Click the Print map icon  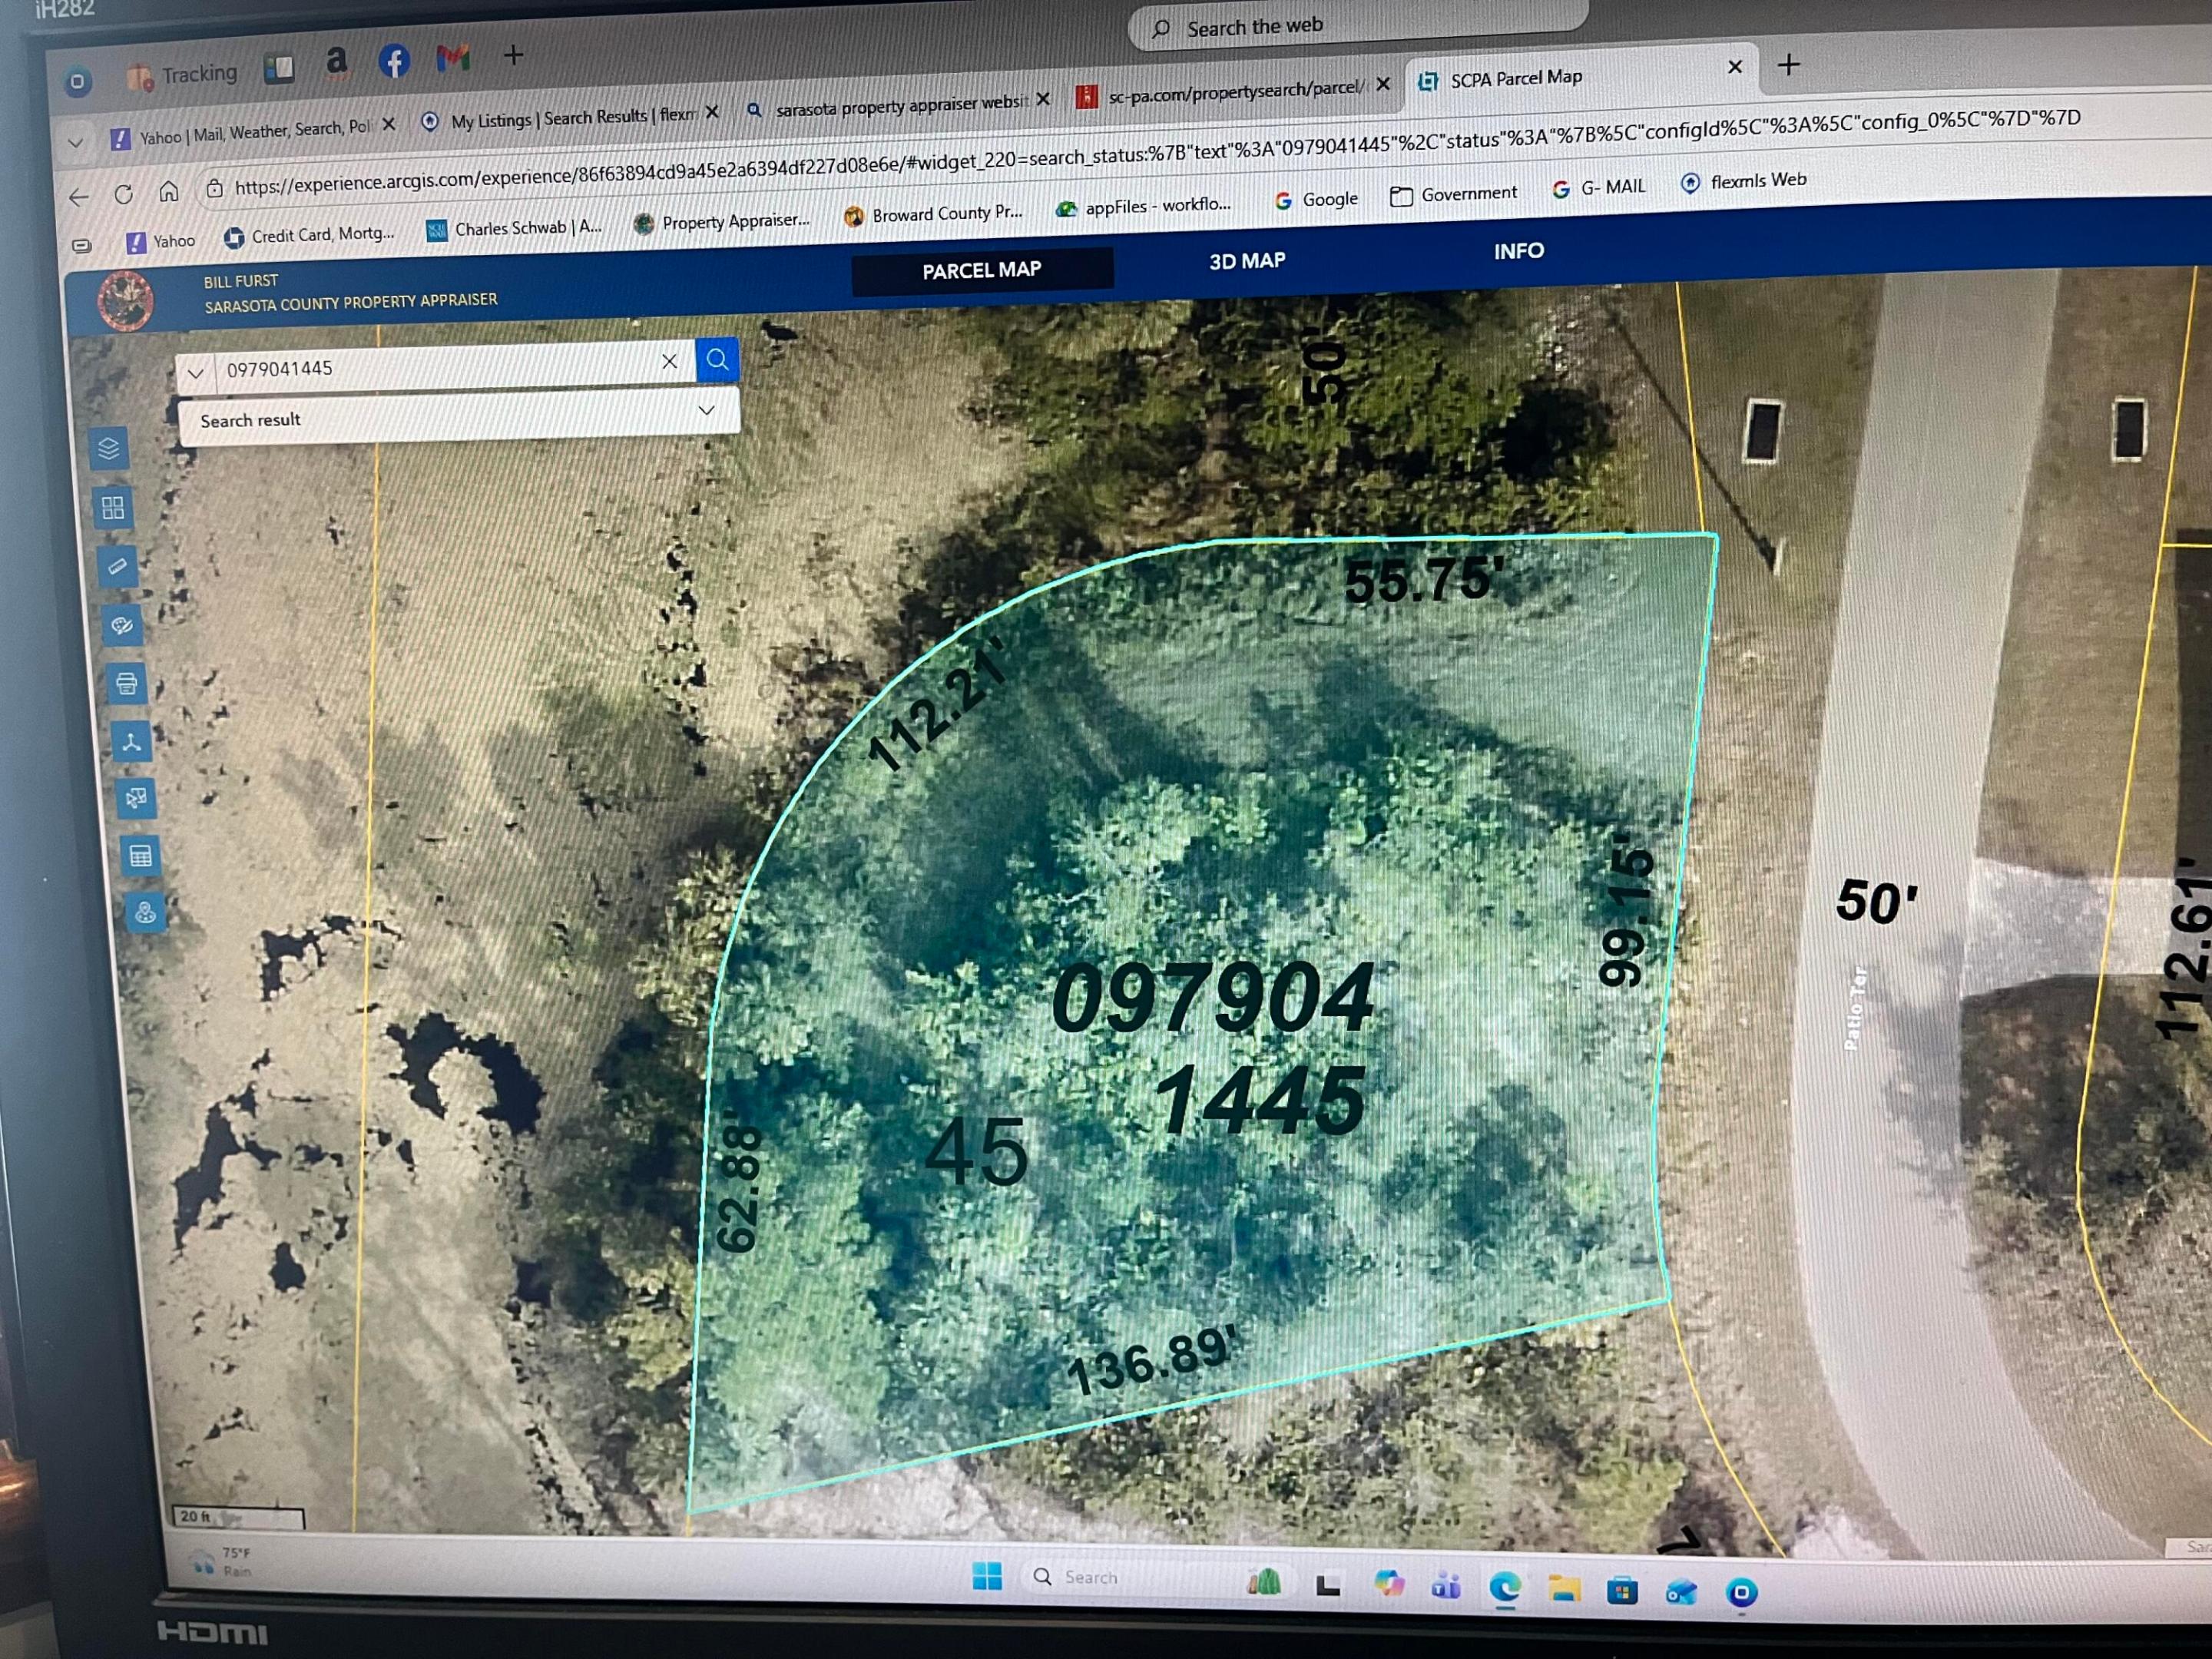point(127,684)
